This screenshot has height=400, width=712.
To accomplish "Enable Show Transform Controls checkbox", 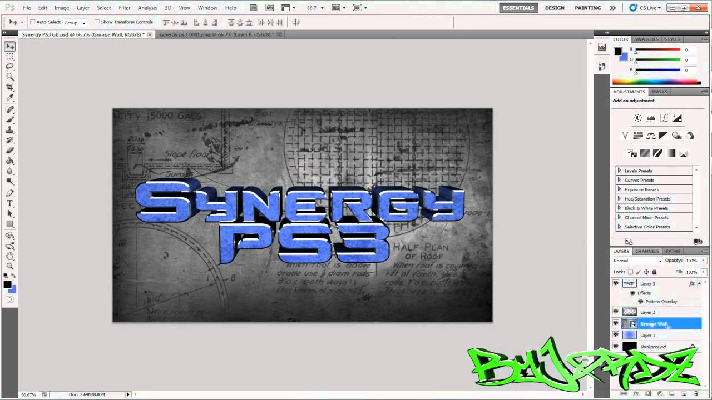I will pyautogui.click(x=97, y=22).
